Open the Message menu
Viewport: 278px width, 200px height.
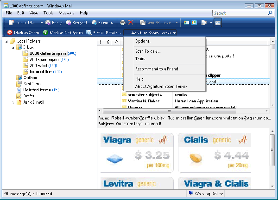[x=67, y=13]
